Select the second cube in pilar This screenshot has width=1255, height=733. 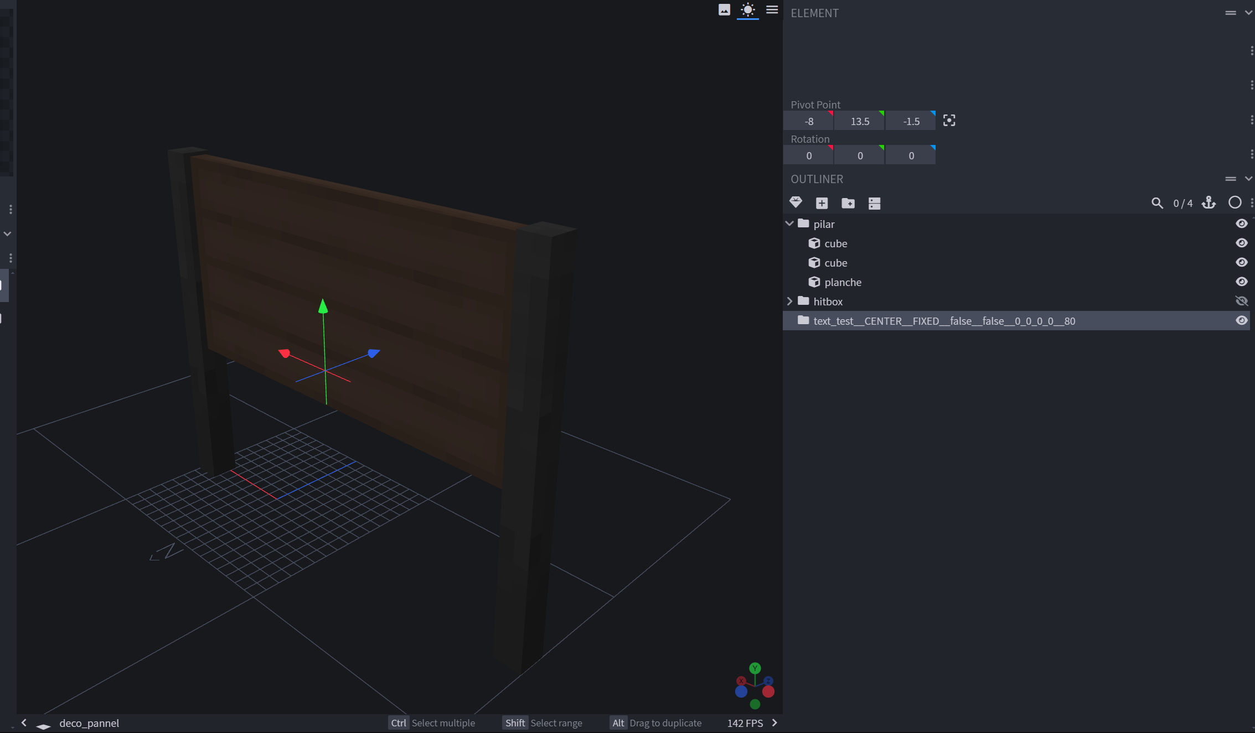[1016, 263]
